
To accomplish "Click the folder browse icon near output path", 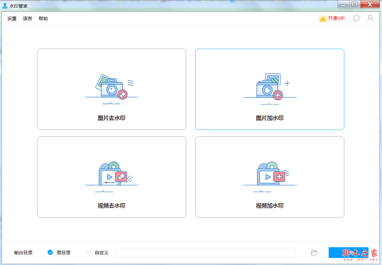I will pos(314,252).
